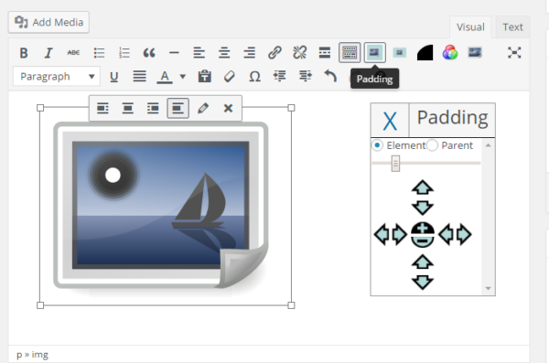
Task: Apply strikethrough formatting
Action: tap(73, 53)
